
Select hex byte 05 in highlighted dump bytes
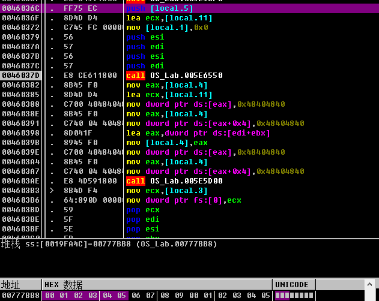[121, 296]
